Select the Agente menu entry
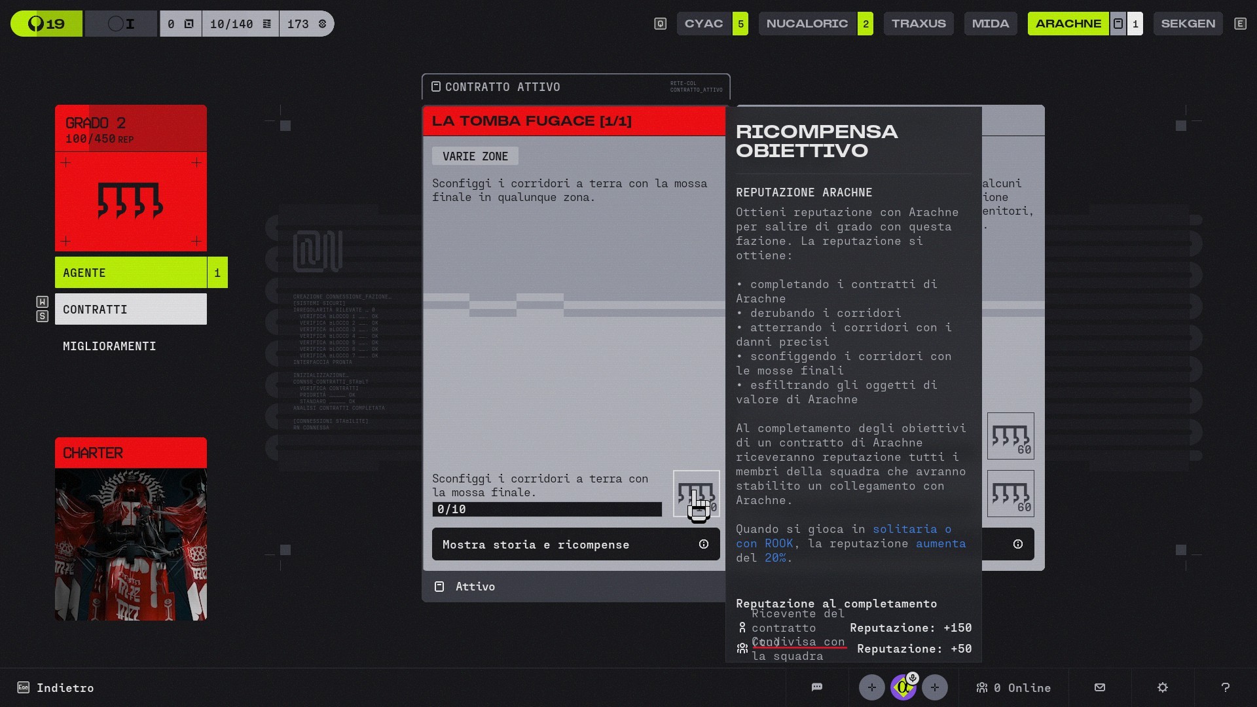1257x707 pixels. tap(131, 273)
